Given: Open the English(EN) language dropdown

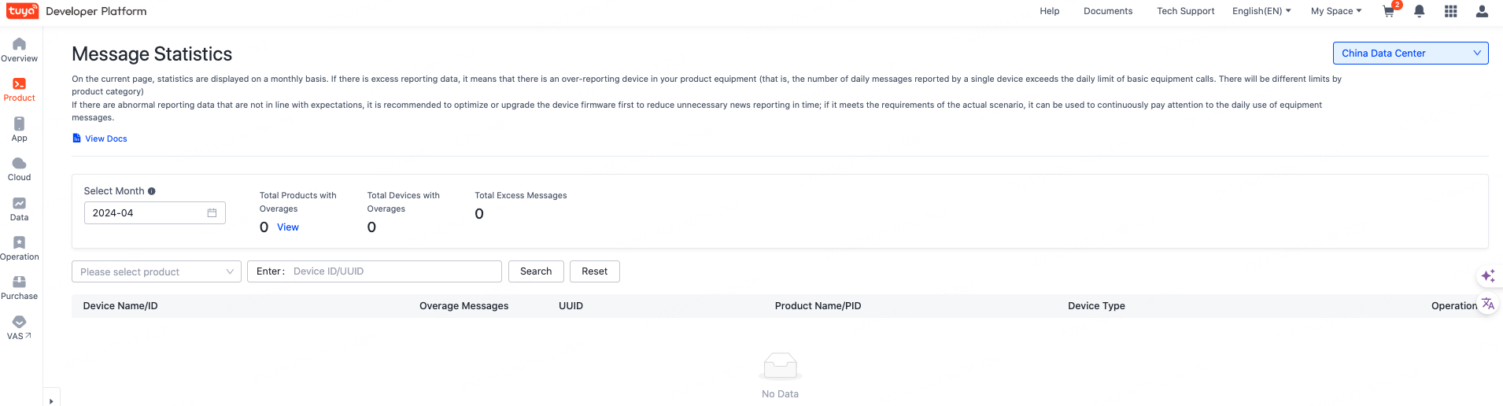Looking at the screenshot, I should [x=1261, y=11].
